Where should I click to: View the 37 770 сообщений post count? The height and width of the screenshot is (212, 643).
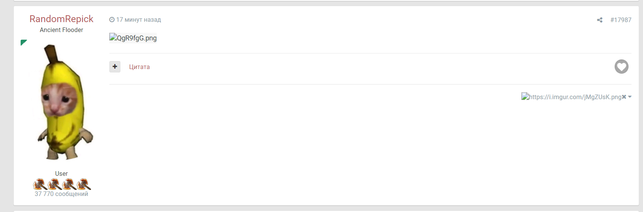(x=61, y=194)
